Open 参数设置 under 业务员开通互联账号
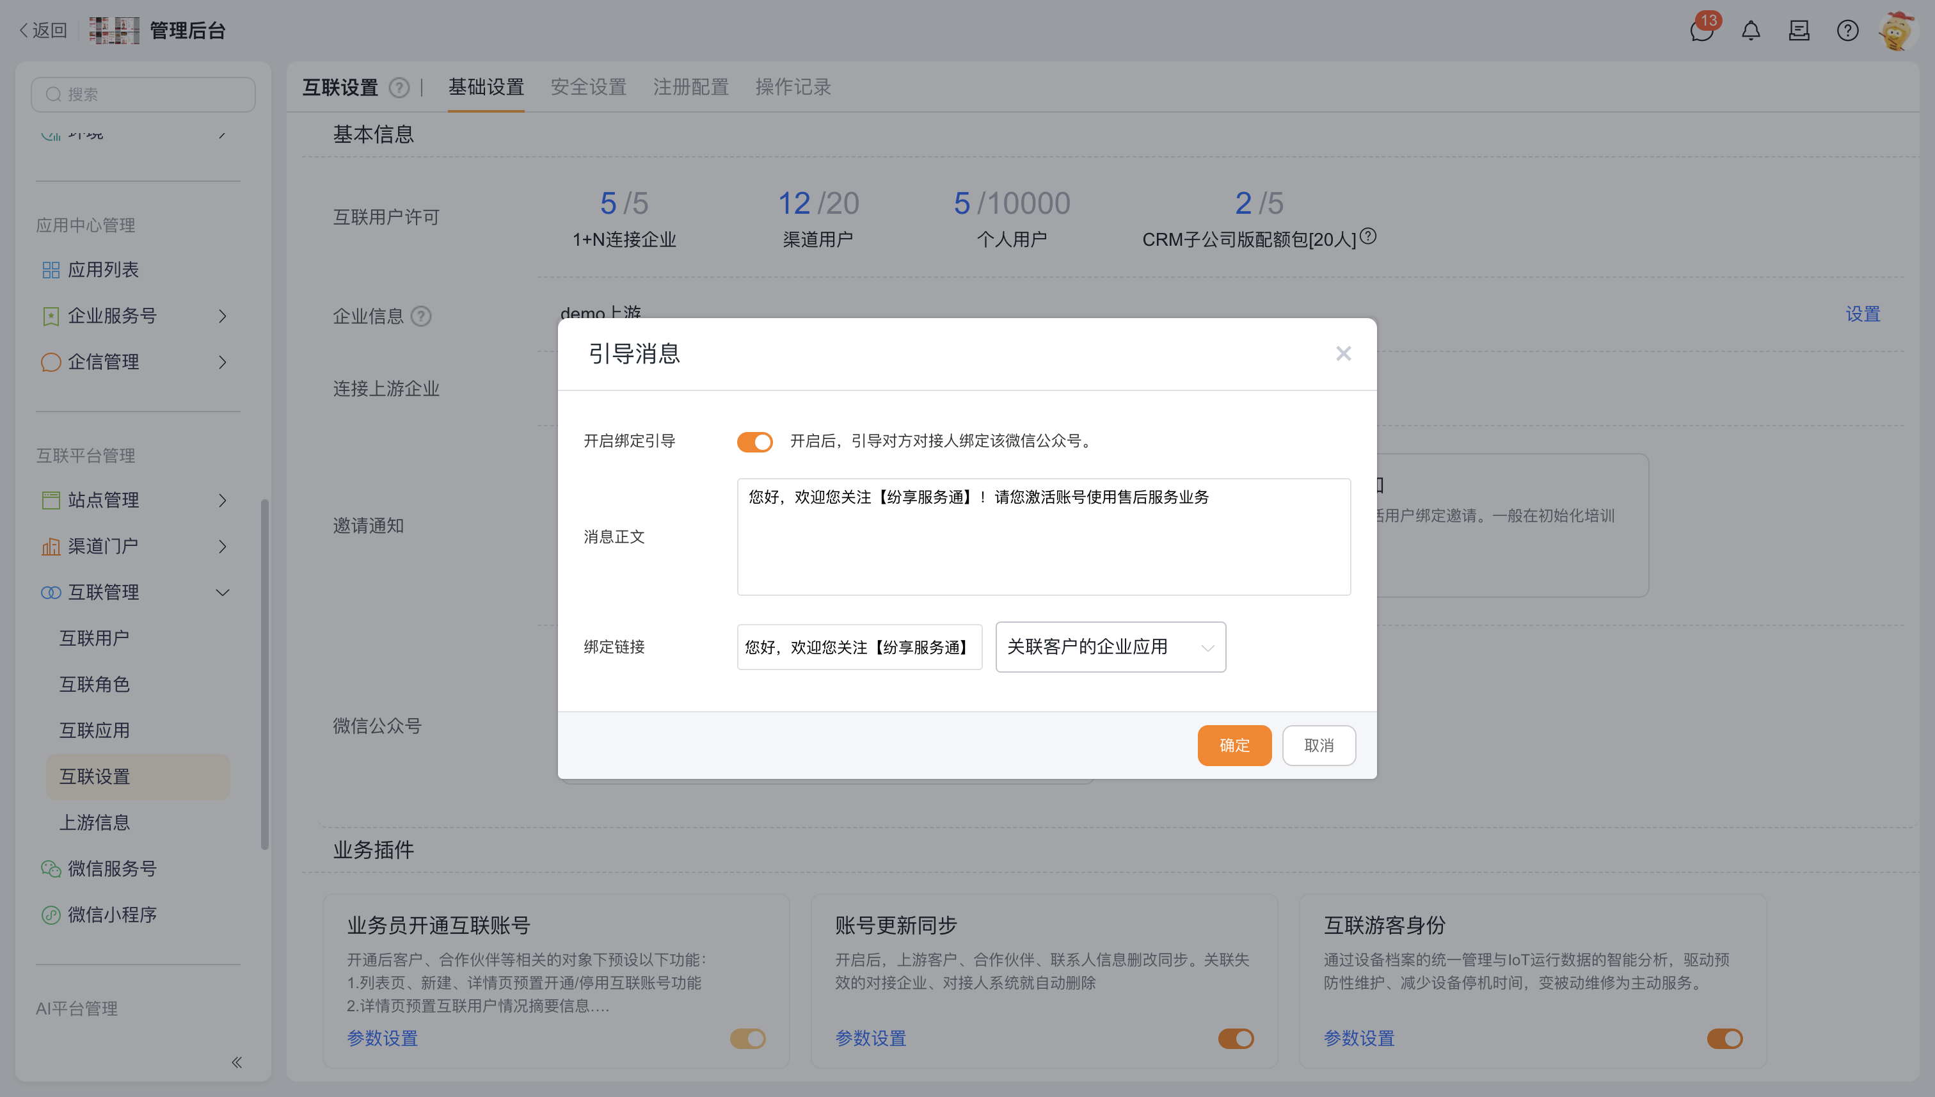 [382, 1038]
